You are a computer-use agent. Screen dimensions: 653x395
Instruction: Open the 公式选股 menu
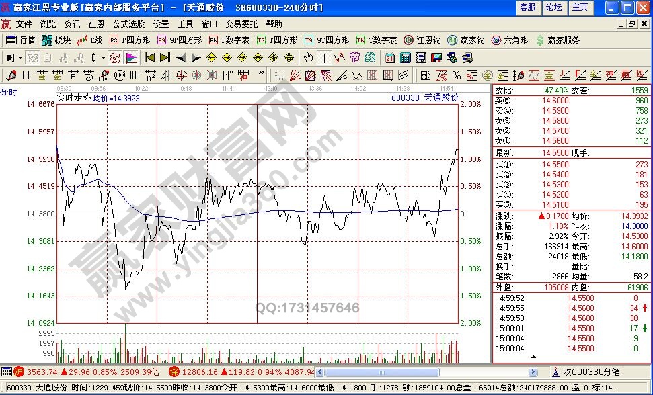tap(127, 24)
